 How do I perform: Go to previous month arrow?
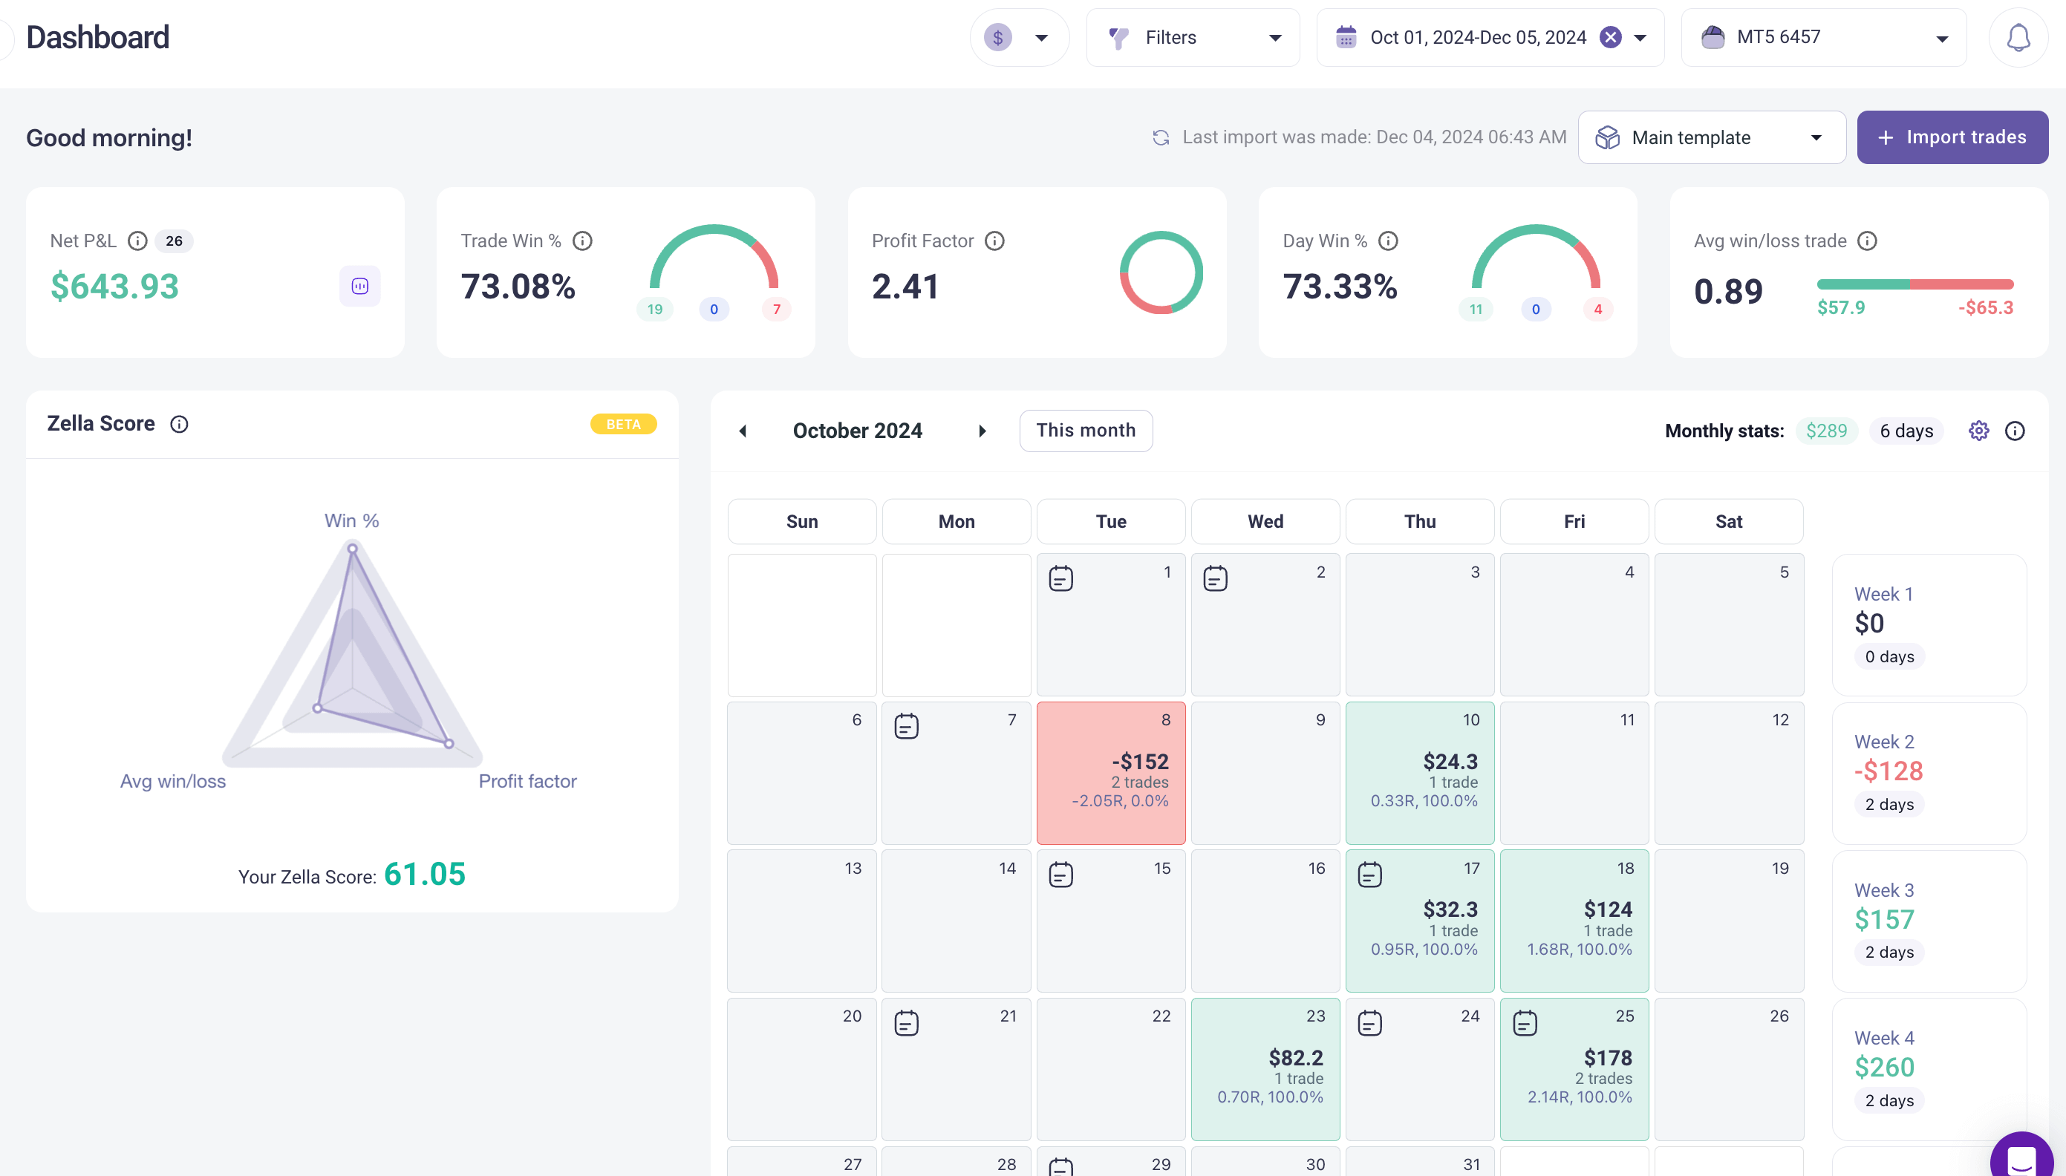coord(743,431)
